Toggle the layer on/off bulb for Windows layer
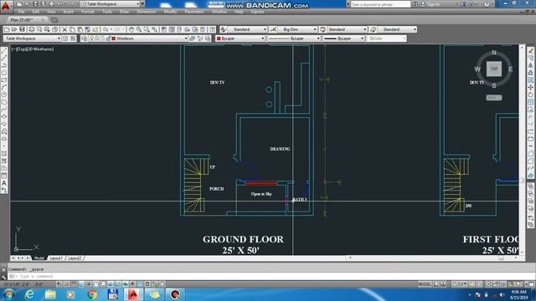 click(x=91, y=38)
